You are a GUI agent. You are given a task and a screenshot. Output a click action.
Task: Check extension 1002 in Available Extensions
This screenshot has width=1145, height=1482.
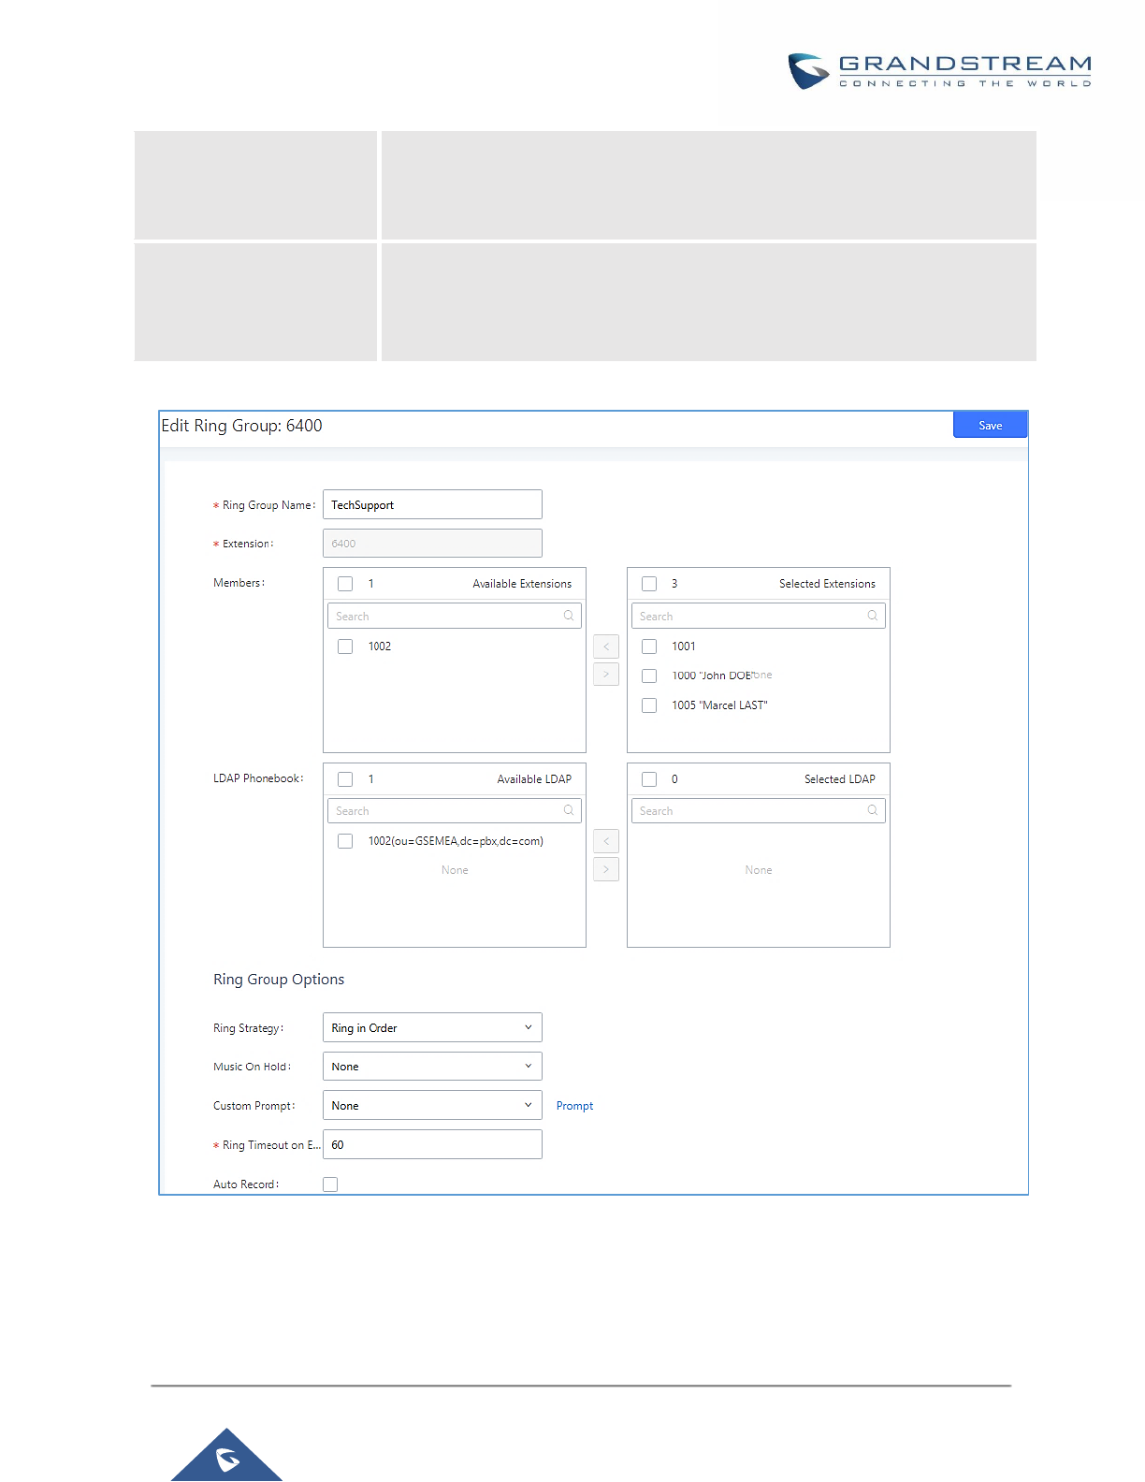coord(345,647)
